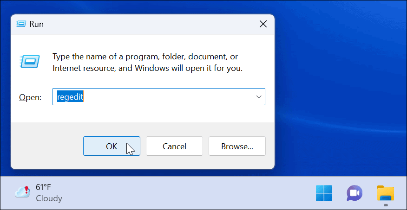This screenshot has height=210, width=407.
Task: Open the weather widget cloud icon
Action: pos(22,192)
